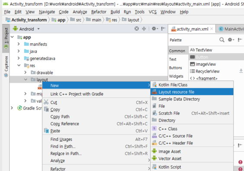Image resolution: width=244 pixels, height=171 pixels.
Task: Choose Sample Data Directory
Action: pos(192,99)
